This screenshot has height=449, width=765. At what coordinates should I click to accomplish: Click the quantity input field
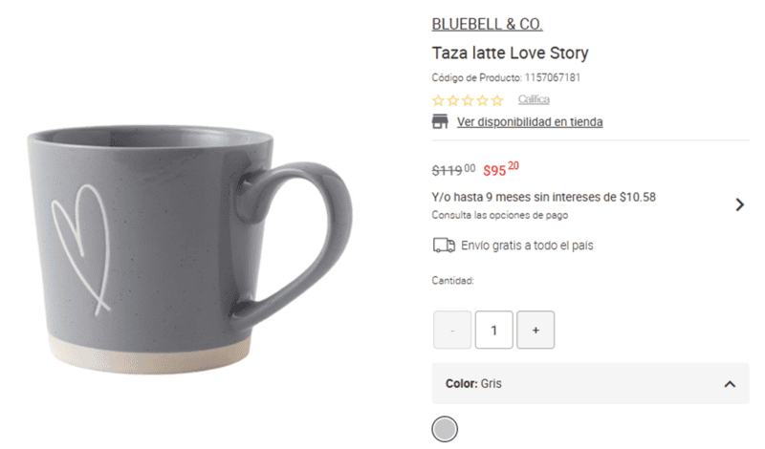pyautogui.click(x=494, y=330)
